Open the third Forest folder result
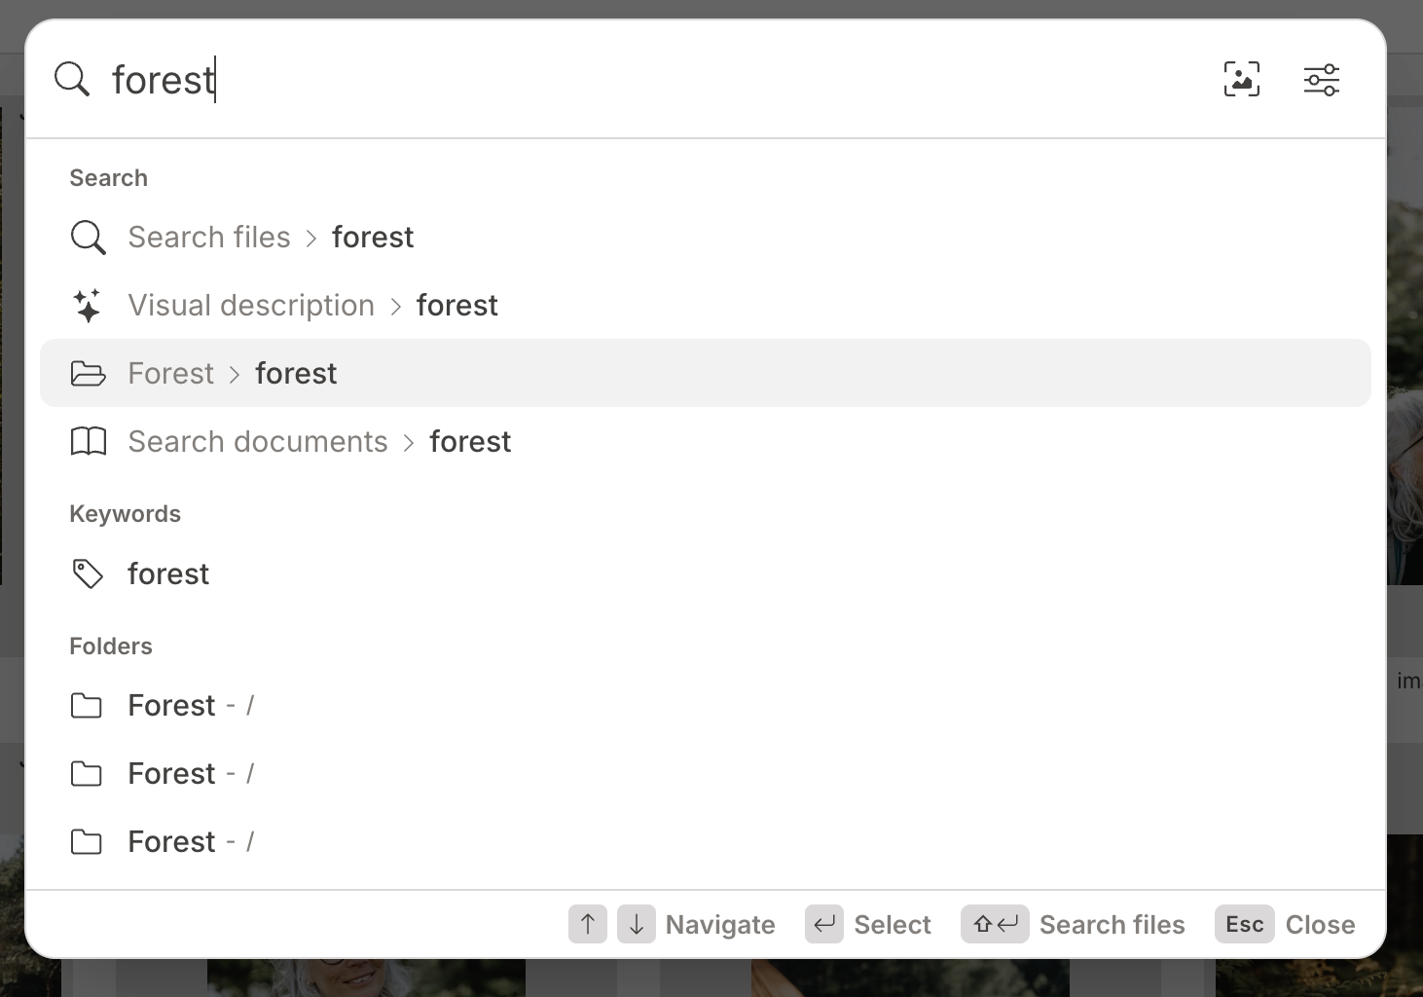Screen dimensions: 1423x997 pos(706,842)
